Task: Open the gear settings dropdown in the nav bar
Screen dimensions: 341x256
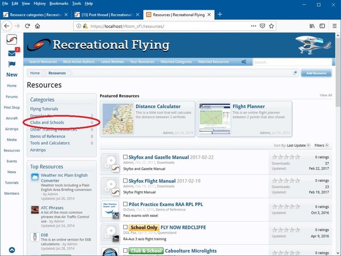Action: 244,61
